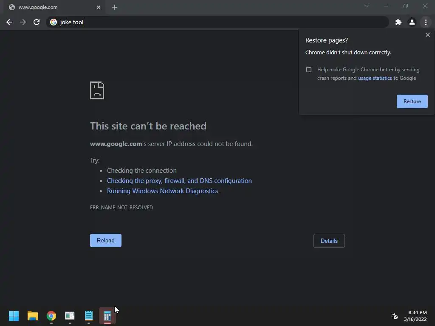Open a new tab with the plus button
The height and width of the screenshot is (326, 435).
tap(115, 7)
